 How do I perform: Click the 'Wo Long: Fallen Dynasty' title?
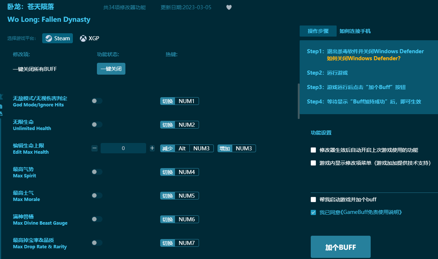tap(49, 20)
